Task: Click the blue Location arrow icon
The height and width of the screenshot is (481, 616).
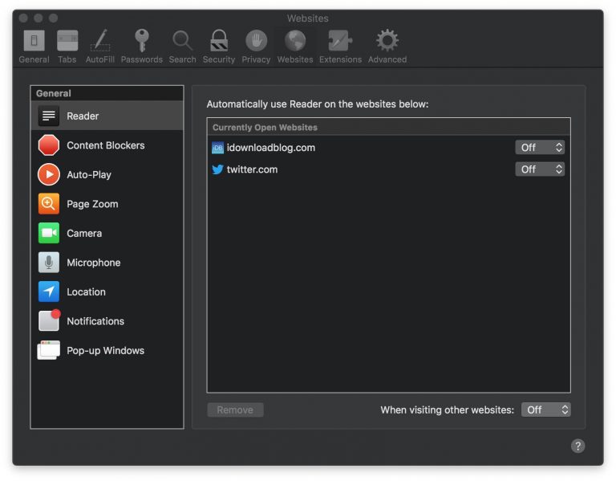Action: click(49, 291)
